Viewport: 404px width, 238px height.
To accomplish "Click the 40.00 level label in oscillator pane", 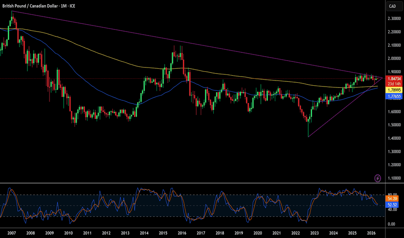I will coord(391,209).
